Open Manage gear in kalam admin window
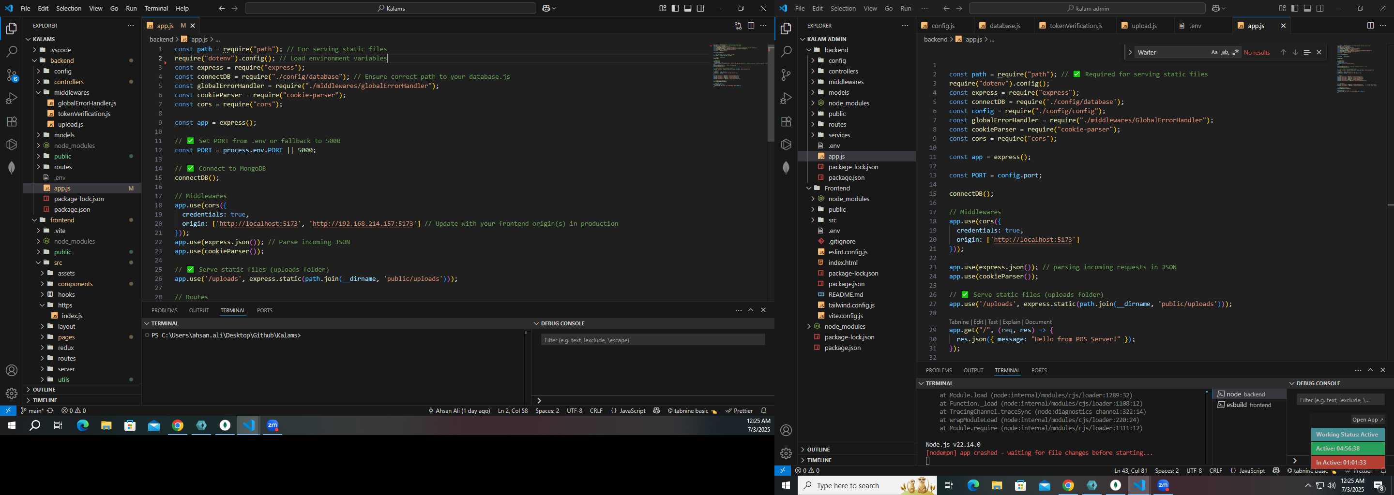Image resolution: width=1394 pixels, height=495 pixels. pos(786,453)
